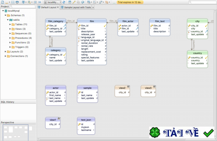This screenshot has height=141, width=217.
Task: Click original_language_id column in film
Action: 92,40
